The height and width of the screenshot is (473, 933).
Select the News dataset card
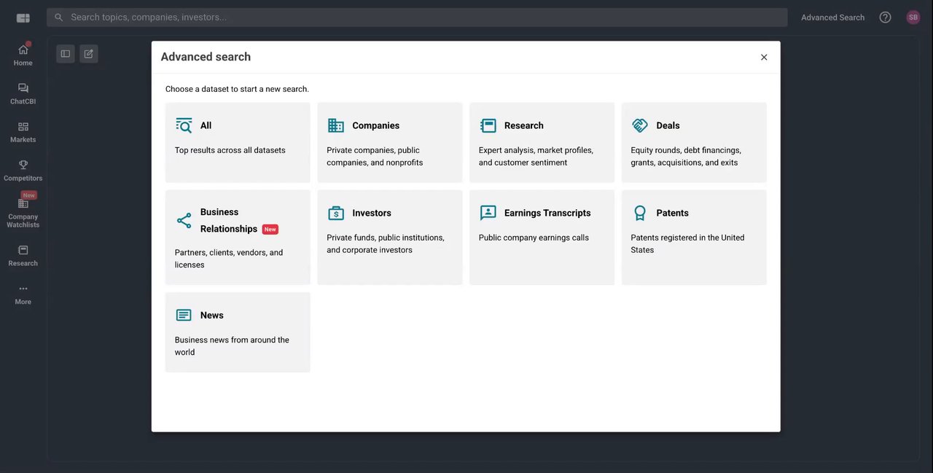(238, 332)
